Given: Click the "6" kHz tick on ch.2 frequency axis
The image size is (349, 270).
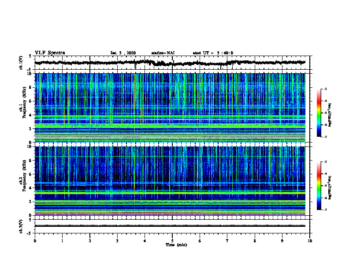Looking at the screenshot, I should pyautogui.click(x=31, y=174).
